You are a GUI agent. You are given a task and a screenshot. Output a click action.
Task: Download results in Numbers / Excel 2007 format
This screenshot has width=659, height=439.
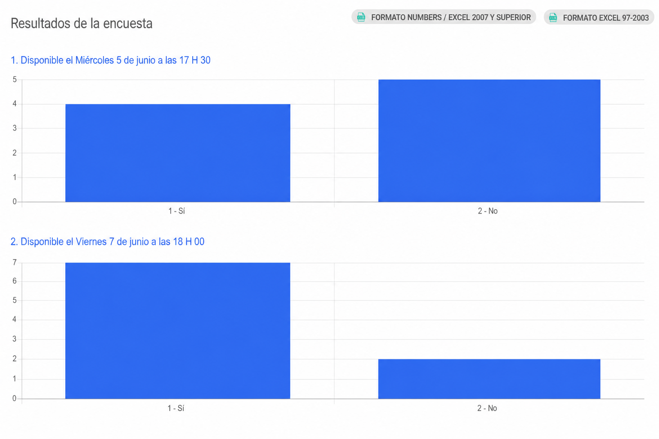pyautogui.click(x=444, y=17)
